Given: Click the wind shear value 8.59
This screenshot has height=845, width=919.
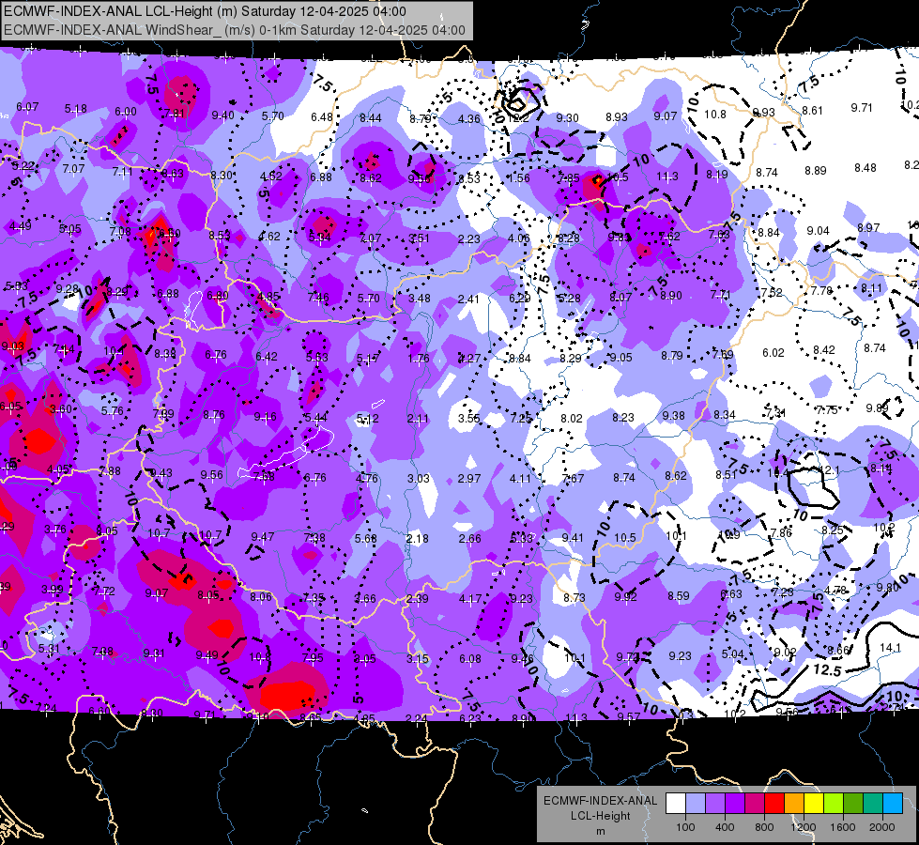Looking at the screenshot, I should pyautogui.click(x=679, y=596).
